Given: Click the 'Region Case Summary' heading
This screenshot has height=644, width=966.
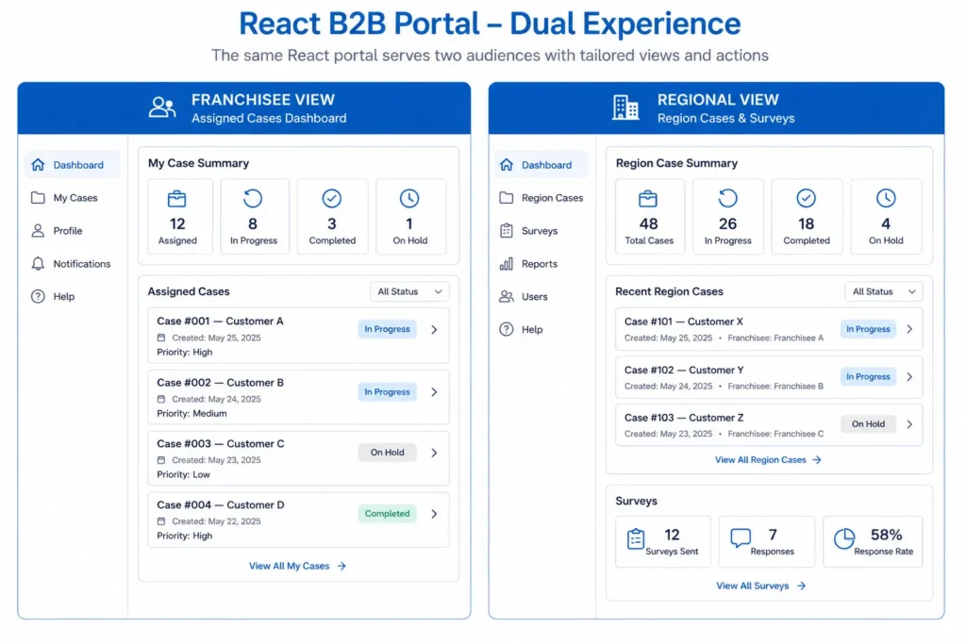Looking at the screenshot, I should [676, 163].
